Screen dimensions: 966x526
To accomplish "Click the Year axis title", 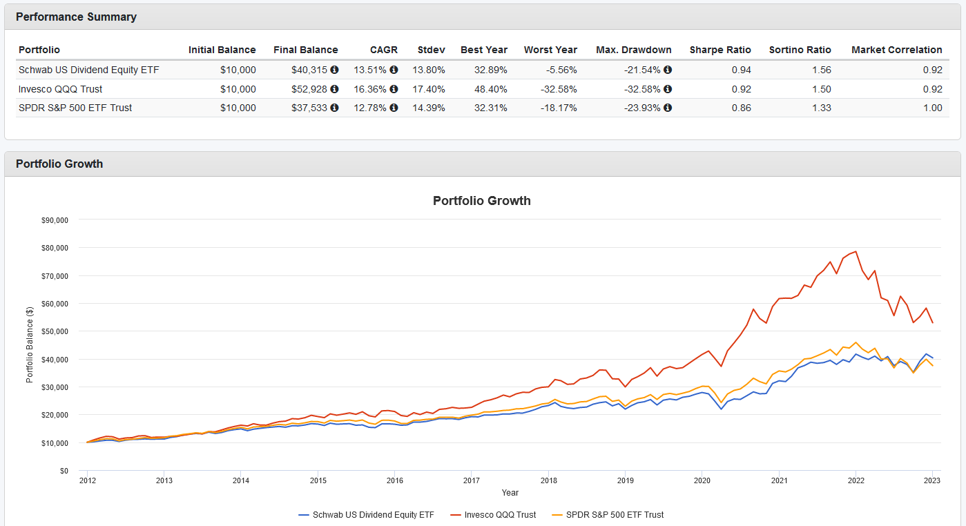I will pos(510,493).
